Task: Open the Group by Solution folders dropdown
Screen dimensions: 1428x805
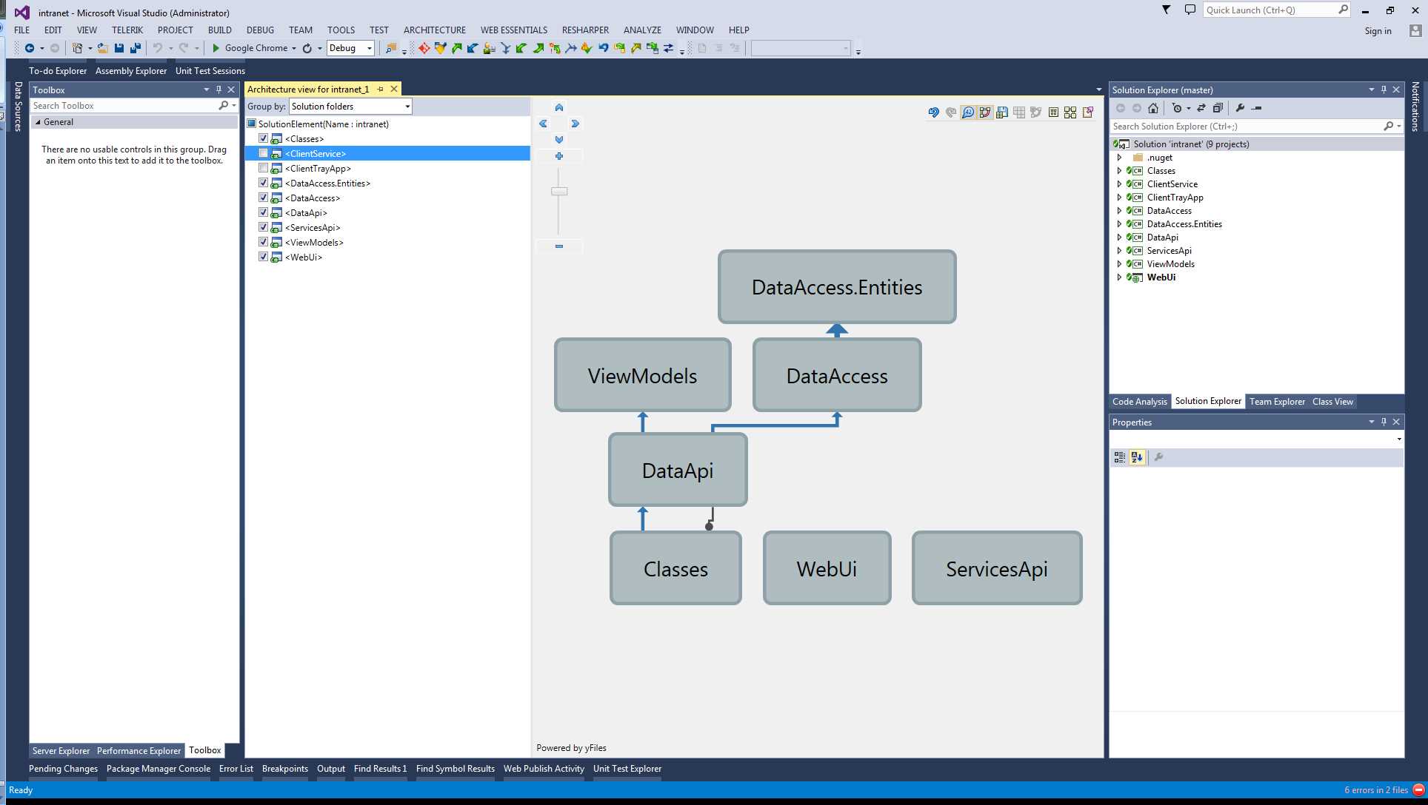Action: pos(406,106)
